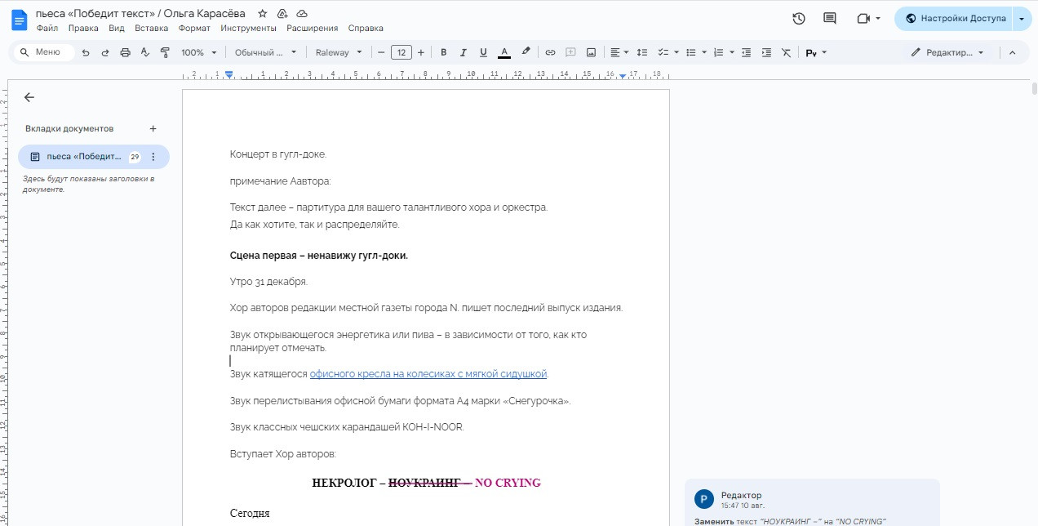Viewport: 1038px width, 526px height.
Task: Toggle bold formatting
Action: coord(443,52)
